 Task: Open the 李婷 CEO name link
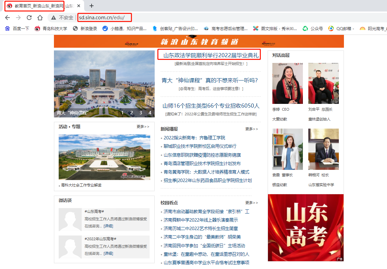[280, 109]
